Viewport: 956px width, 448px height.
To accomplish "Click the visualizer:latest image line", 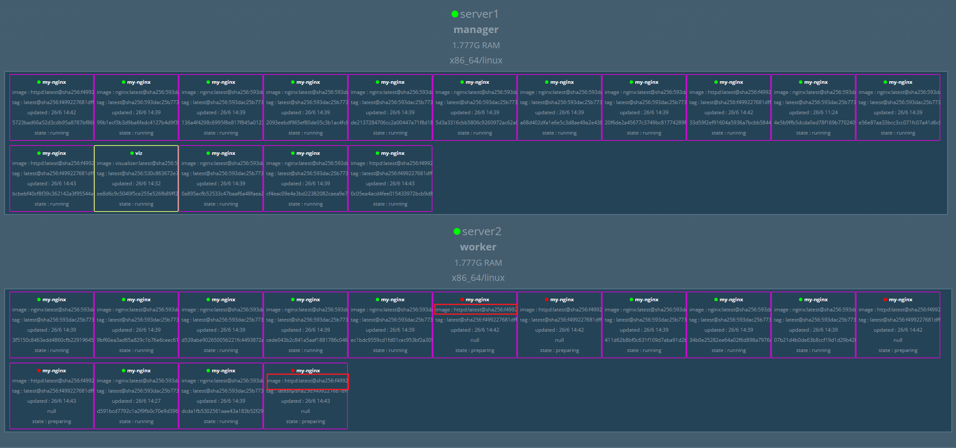I will point(136,163).
